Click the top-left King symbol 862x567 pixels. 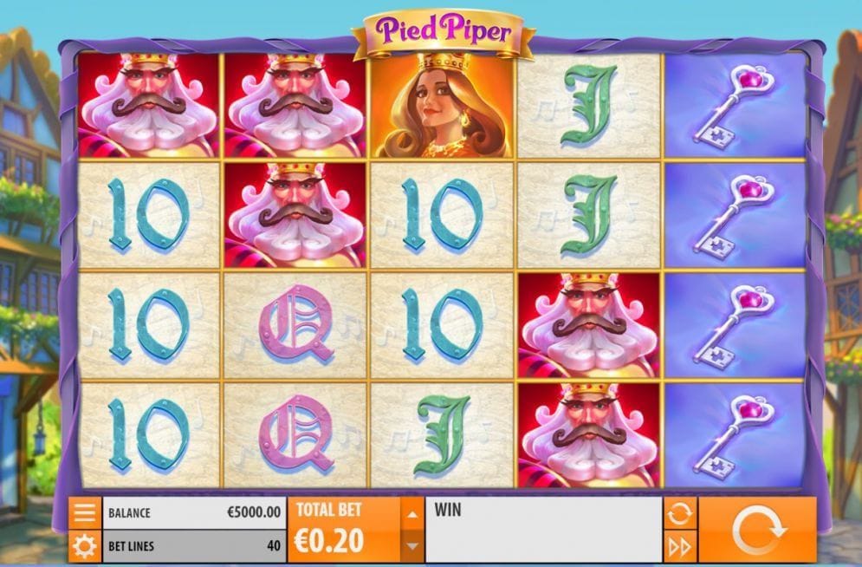pos(148,105)
